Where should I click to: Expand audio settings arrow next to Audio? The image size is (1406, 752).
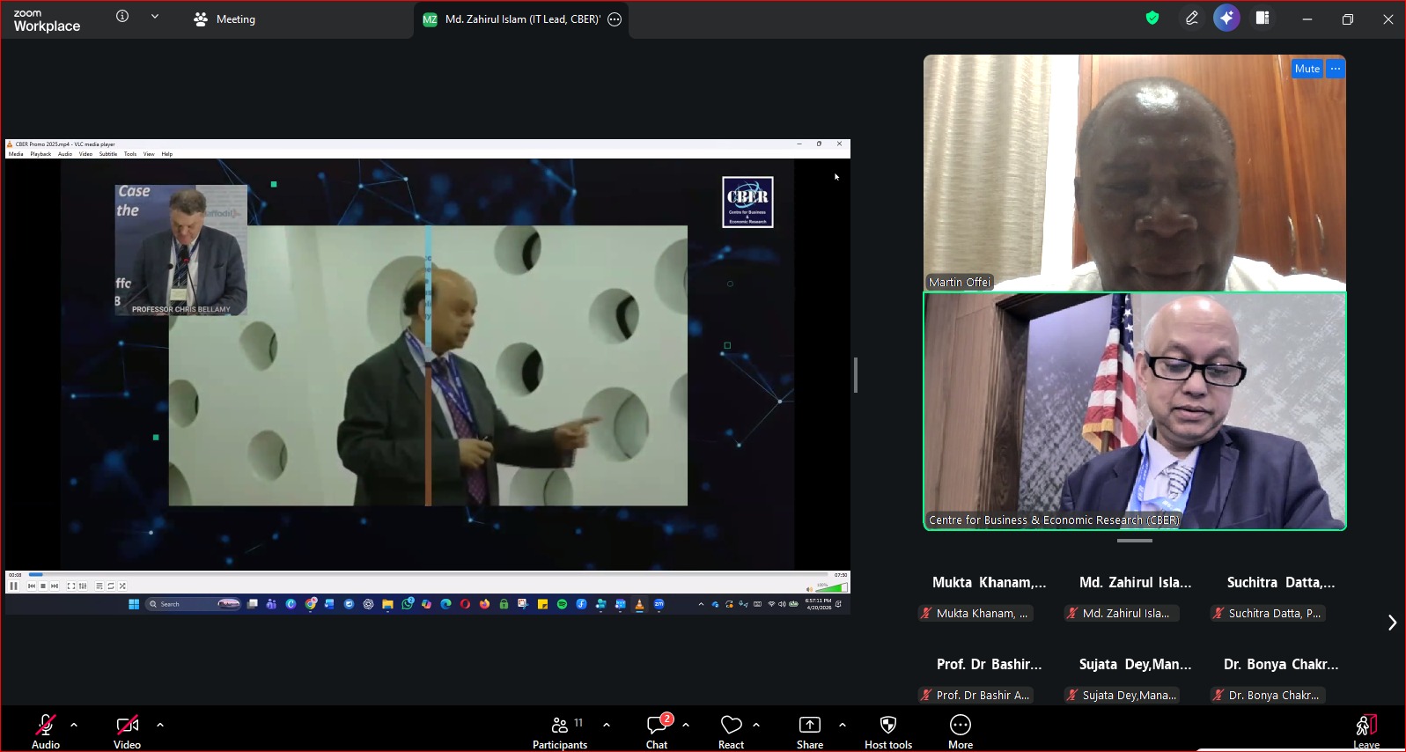point(74,725)
